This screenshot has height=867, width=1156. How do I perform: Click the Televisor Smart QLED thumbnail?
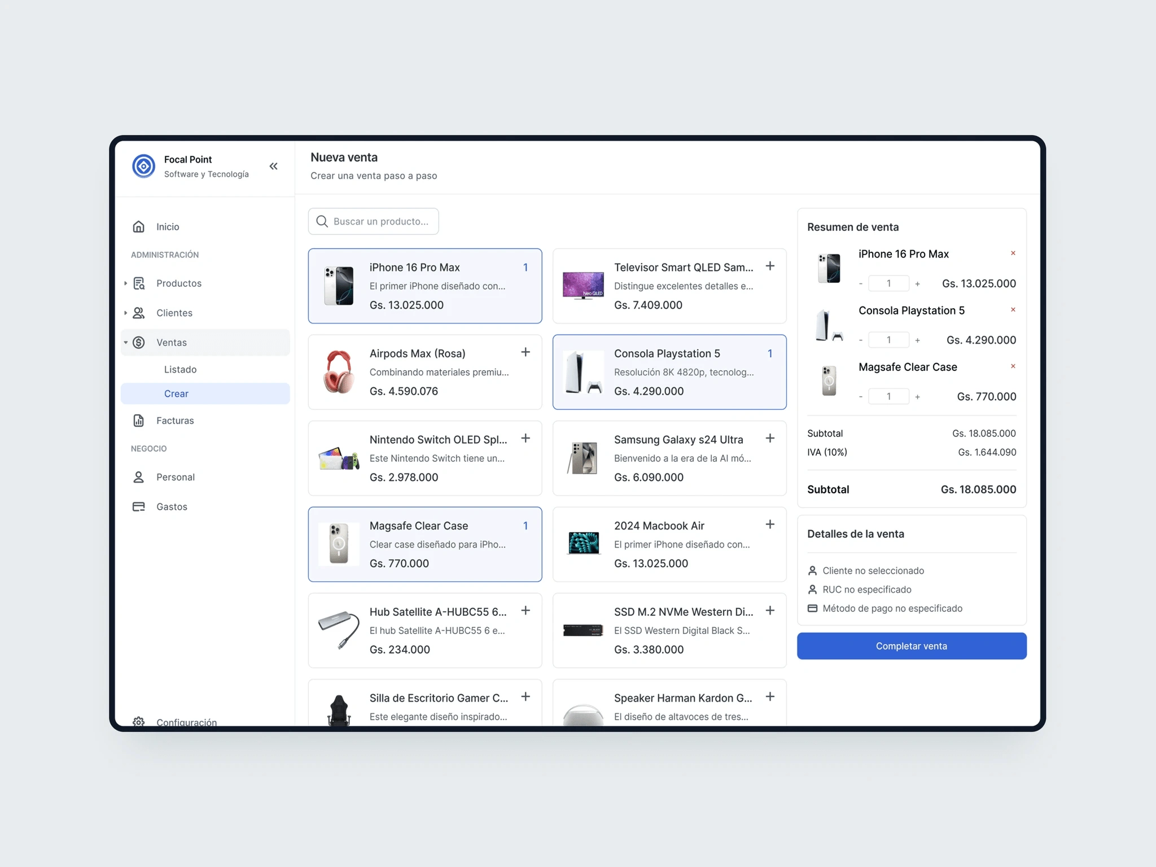tap(583, 286)
